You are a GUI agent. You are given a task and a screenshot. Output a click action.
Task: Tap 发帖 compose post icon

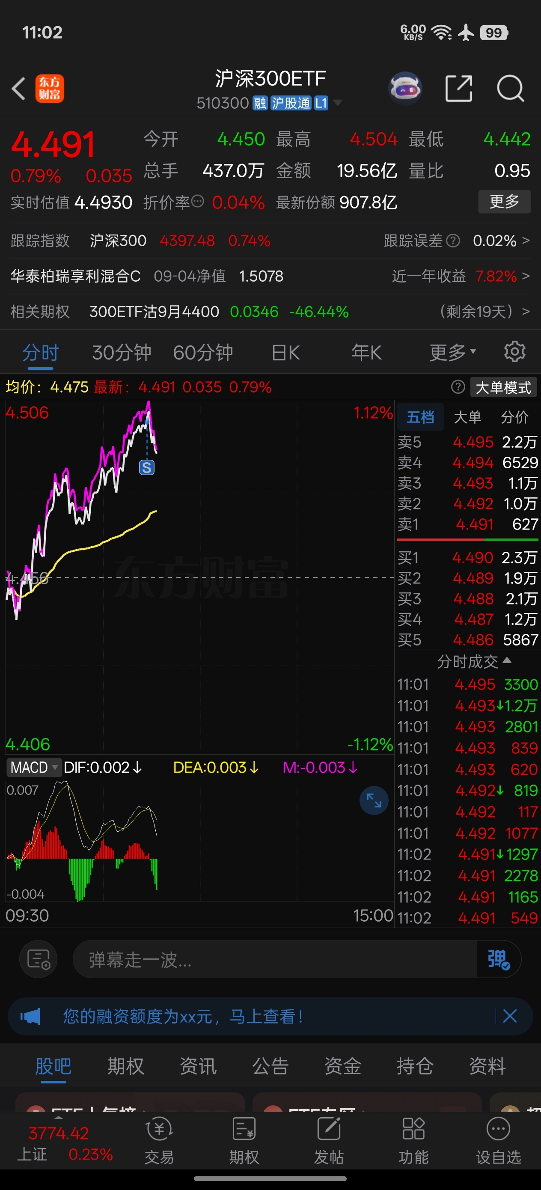[329, 1141]
